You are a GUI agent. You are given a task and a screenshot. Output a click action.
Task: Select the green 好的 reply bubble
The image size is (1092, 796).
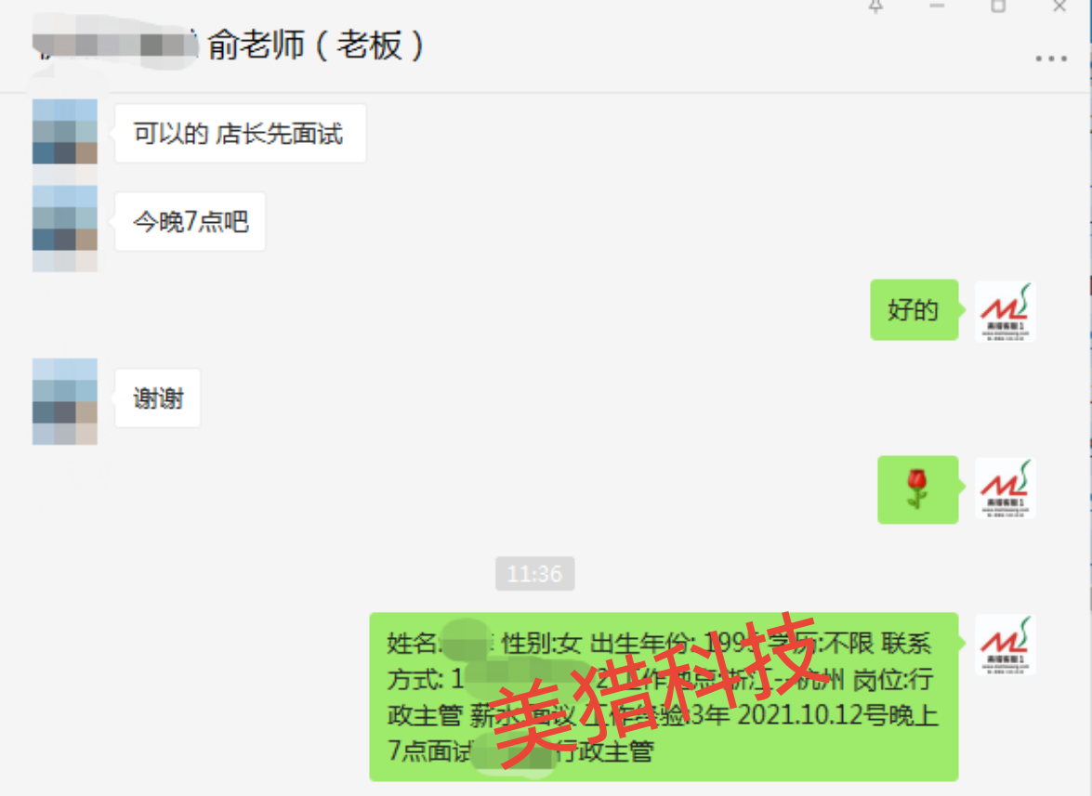click(914, 309)
